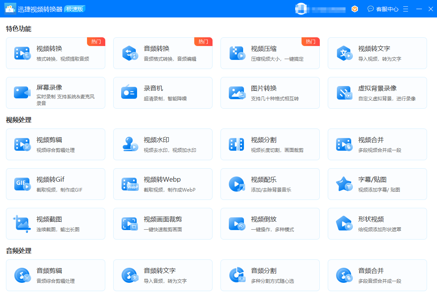437x307 pixels.
Task: Click the 音频转换 card title text
Action: point(157,49)
